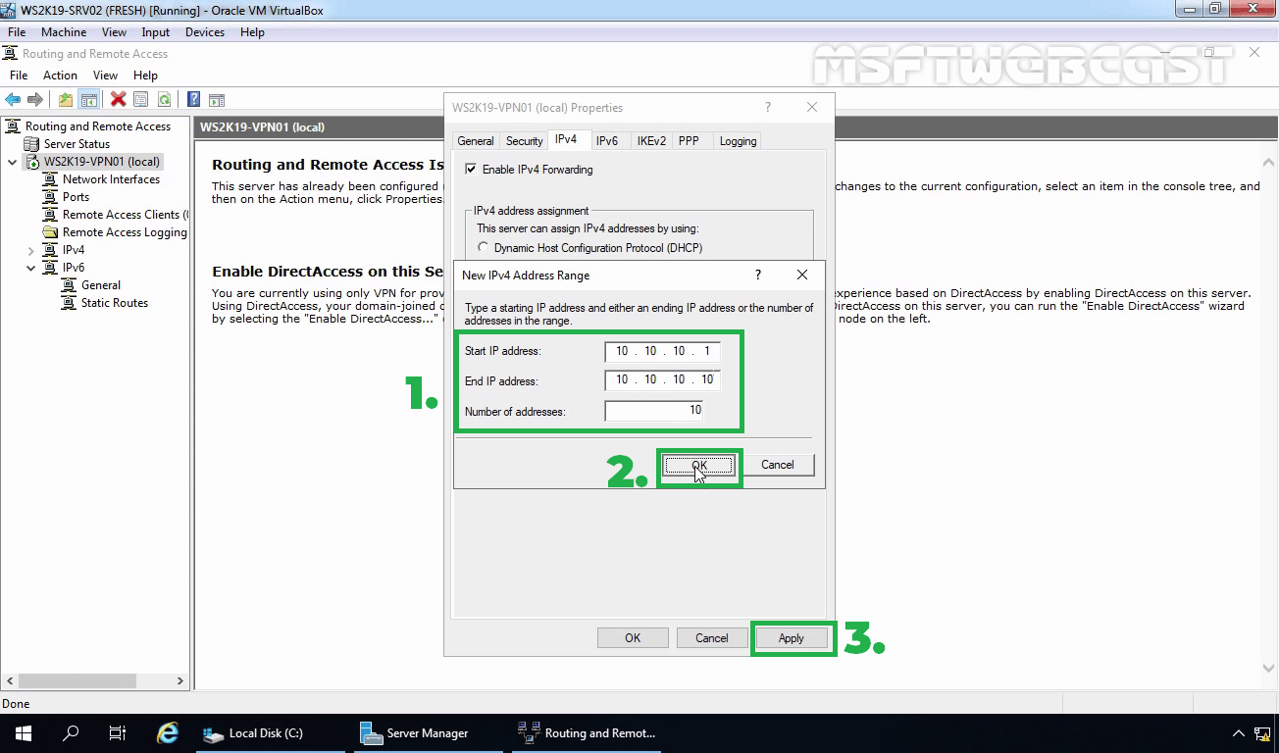Select General under IPv6 in tree
This screenshot has width=1279, height=753.
(101, 285)
